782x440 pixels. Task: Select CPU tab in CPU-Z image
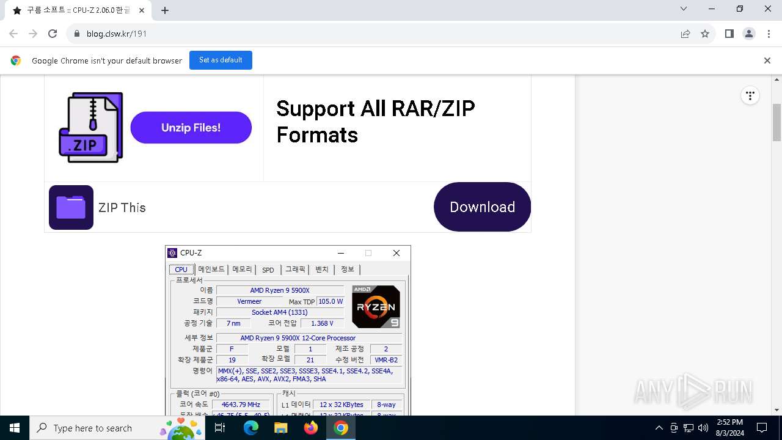[181, 269]
